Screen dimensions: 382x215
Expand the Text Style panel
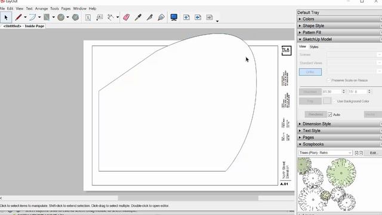pos(340,131)
